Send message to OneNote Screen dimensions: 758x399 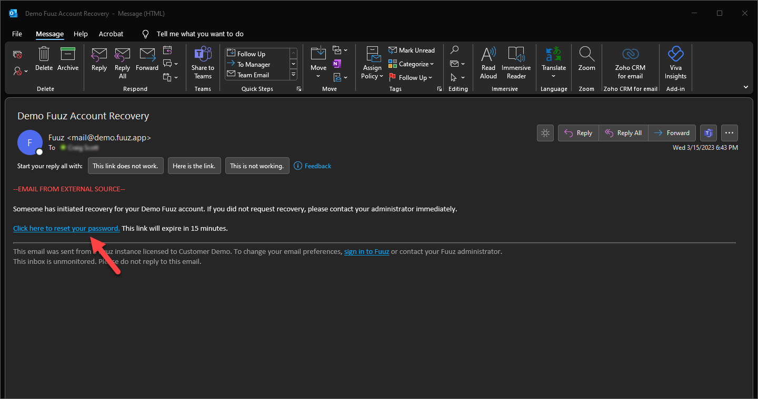[337, 64]
